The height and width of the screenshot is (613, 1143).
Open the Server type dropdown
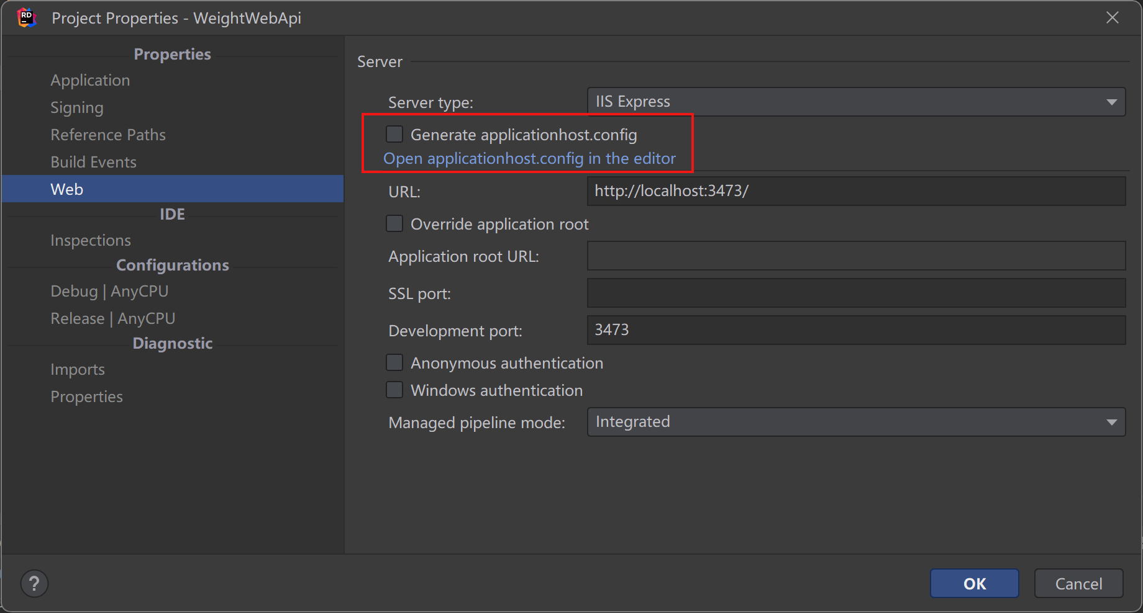pos(856,102)
